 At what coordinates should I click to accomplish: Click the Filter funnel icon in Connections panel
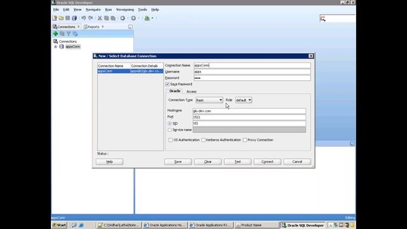point(69,34)
